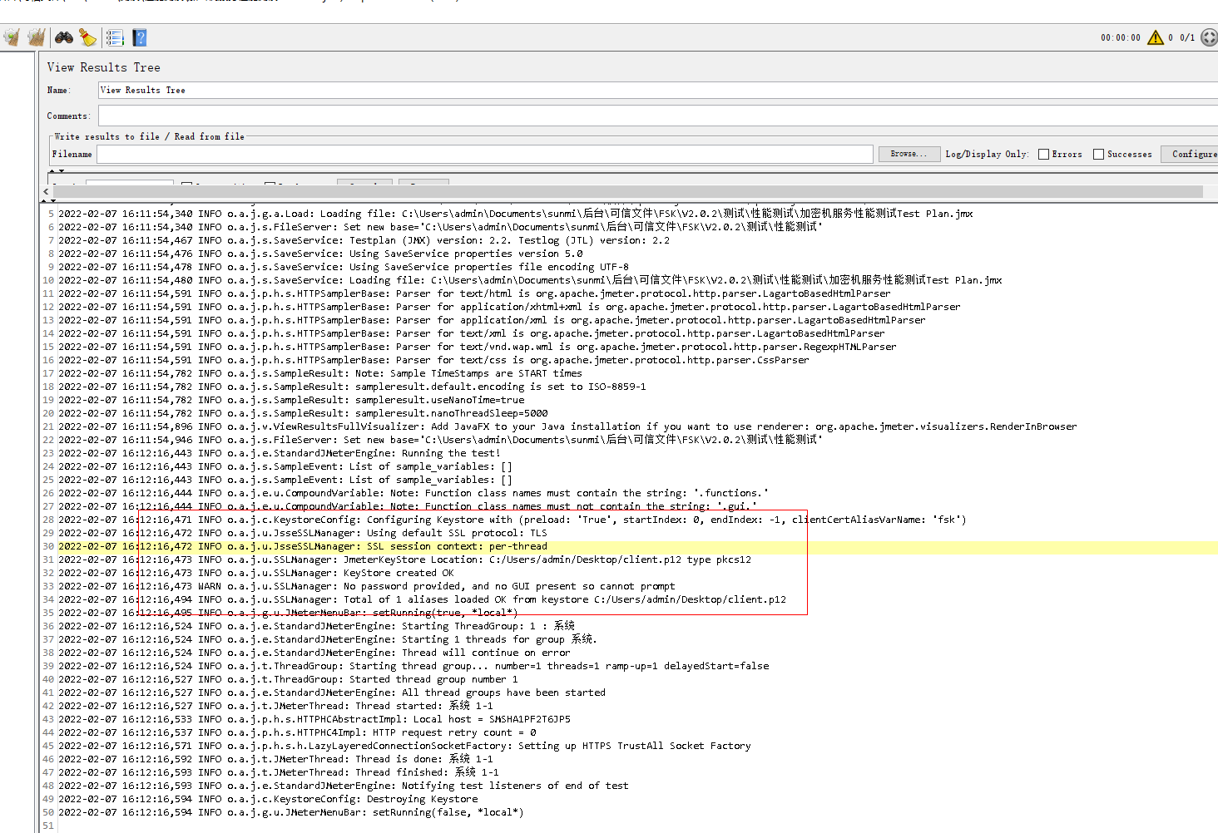The height and width of the screenshot is (833, 1218).
Task: Focus the Comments input field
Action: click(x=657, y=116)
